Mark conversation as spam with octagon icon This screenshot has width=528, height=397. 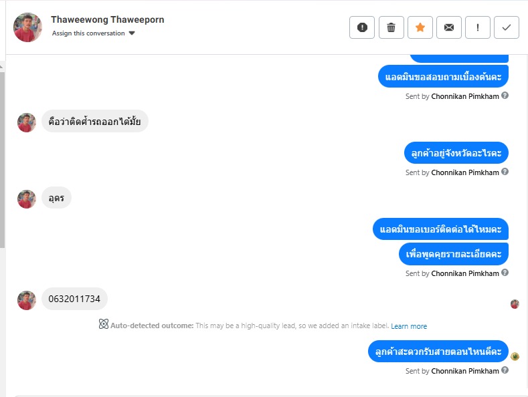[x=362, y=27]
